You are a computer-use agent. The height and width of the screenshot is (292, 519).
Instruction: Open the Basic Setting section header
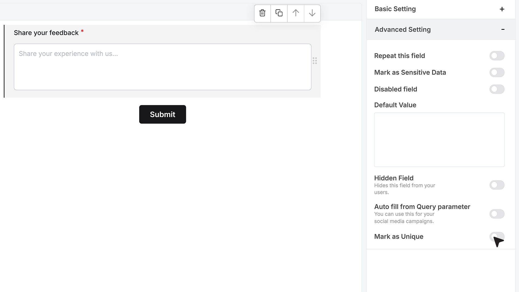pyautogui.click(x=441, y=9)
